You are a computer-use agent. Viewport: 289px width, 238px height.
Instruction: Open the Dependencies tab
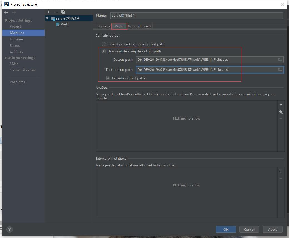[139, 26]
